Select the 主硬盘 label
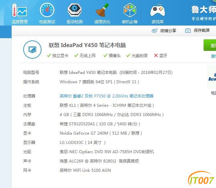Viewport: 216px width, 188px height. tap(29, 124)
